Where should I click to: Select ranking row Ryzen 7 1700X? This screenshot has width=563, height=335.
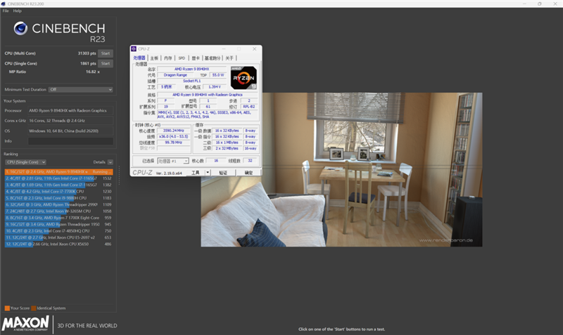59,218
